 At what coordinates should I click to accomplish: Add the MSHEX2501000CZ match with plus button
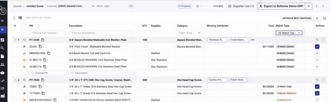317,100
